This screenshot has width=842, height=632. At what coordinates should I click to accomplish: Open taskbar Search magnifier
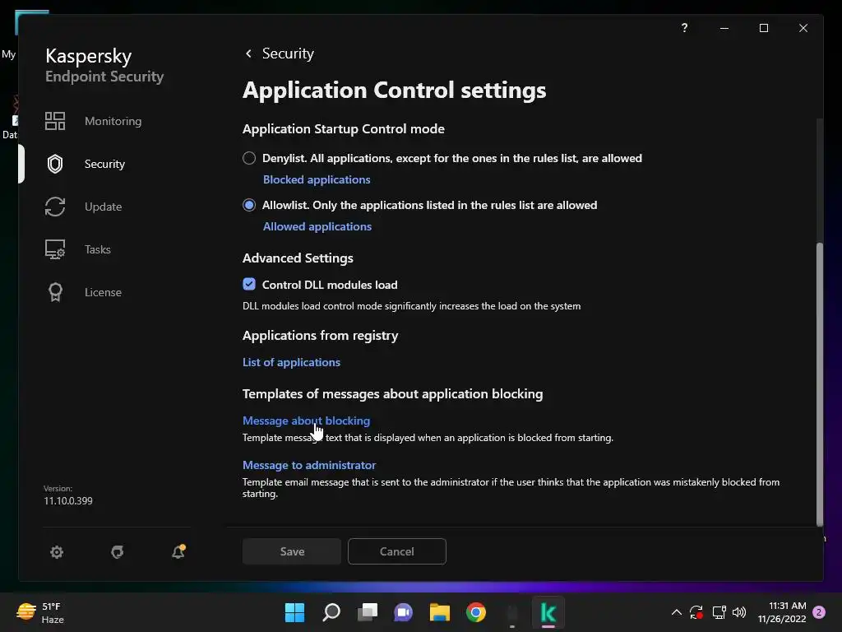point(331,612)
